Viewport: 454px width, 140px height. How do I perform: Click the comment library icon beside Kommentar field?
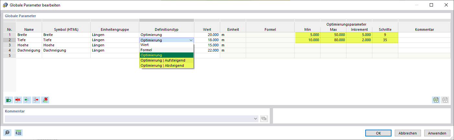264,119
